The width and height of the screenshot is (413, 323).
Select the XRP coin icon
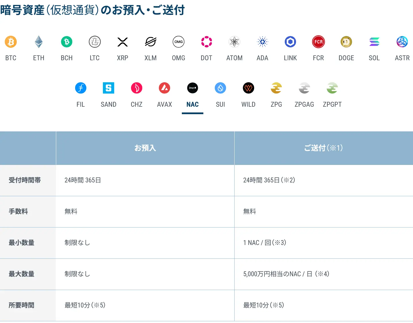click(x=123, y=42)
